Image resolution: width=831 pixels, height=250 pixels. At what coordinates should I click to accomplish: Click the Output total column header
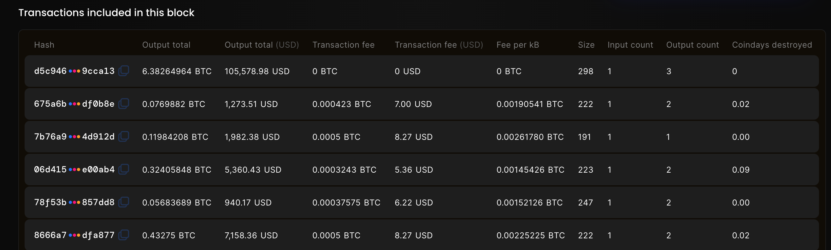(166, 45)
